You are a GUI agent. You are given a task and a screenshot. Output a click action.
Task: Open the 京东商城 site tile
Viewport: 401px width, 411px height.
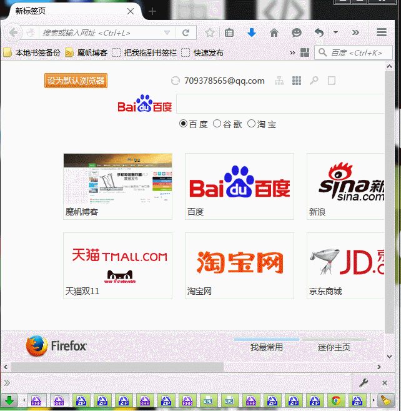[x=345, y=265]
